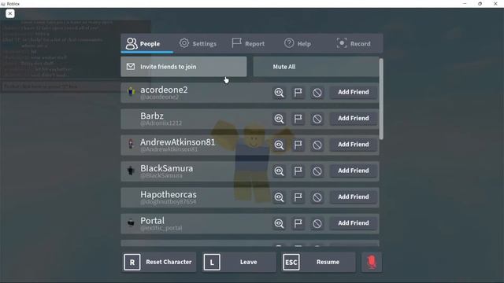Close the menu with the top-left X

tap(10, 13)
